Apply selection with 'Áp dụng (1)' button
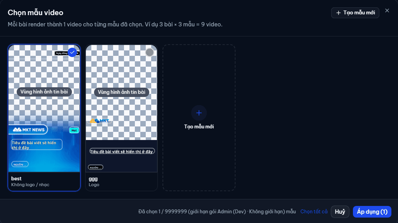The height and width of the screenshot is (223, 398). [372, 212]
